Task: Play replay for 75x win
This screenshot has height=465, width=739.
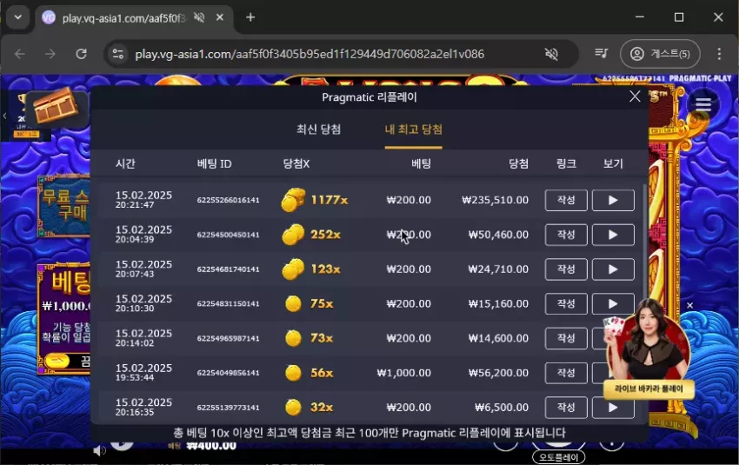Action: point(613,304)
